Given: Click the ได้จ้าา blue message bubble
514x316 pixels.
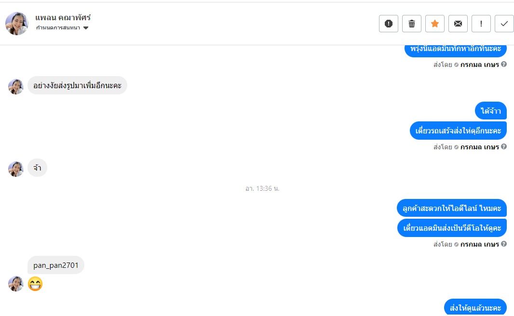Looking at the screenshot, I should click(491, 111).
